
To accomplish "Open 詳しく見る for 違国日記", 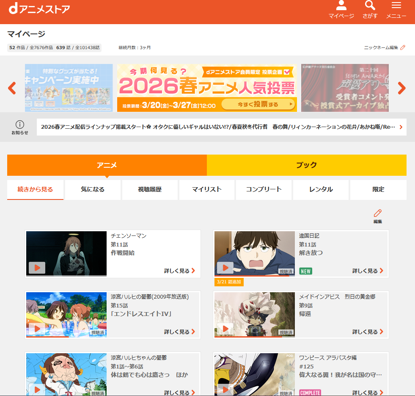I will (x=368, y=271).
